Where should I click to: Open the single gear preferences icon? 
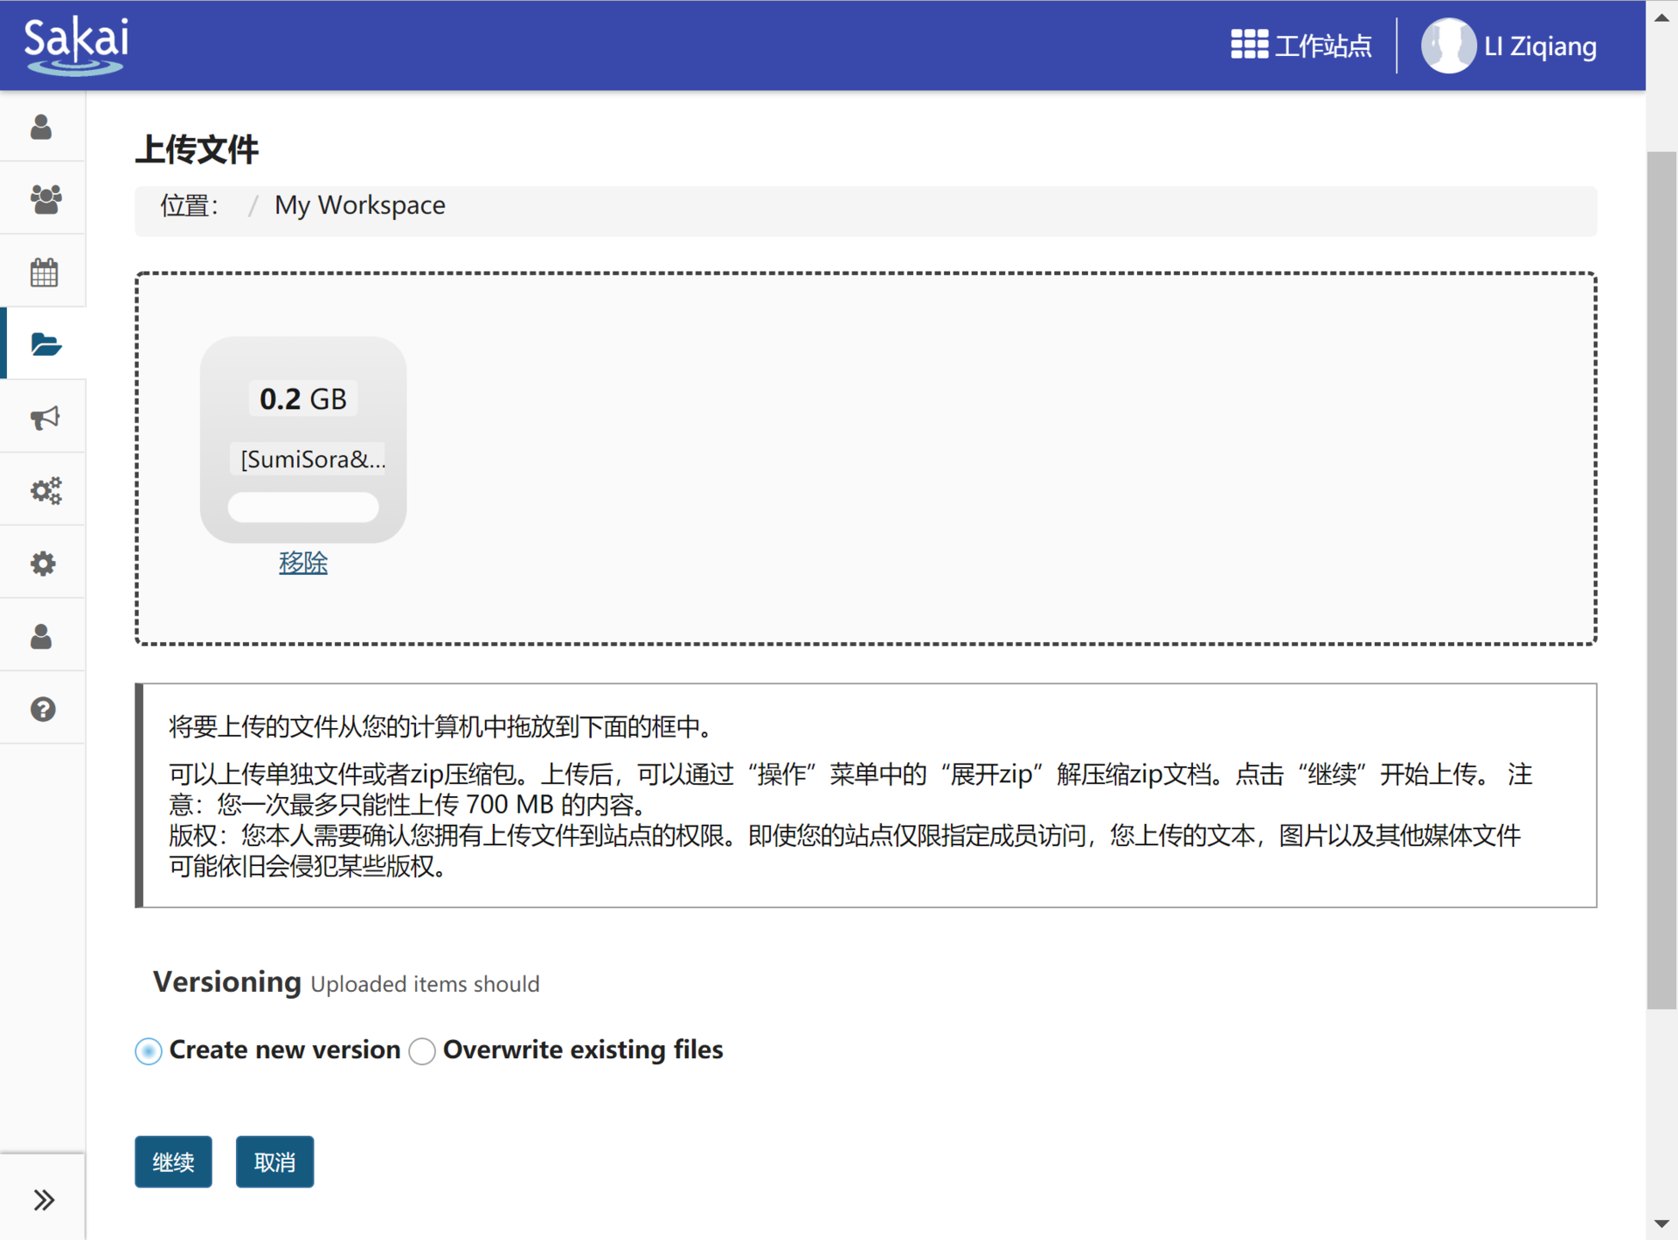[43, 564]
